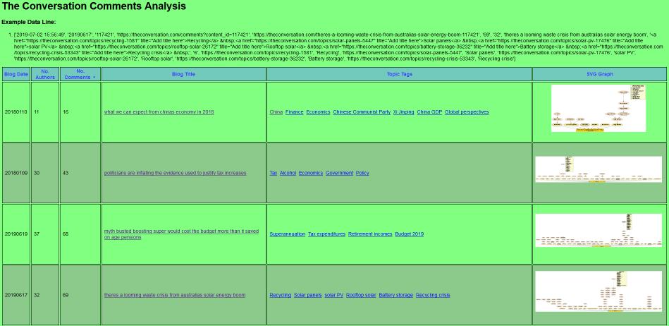Select blog date cell 20180110
The height and width of the screenshot is (326, 669).
16,112
